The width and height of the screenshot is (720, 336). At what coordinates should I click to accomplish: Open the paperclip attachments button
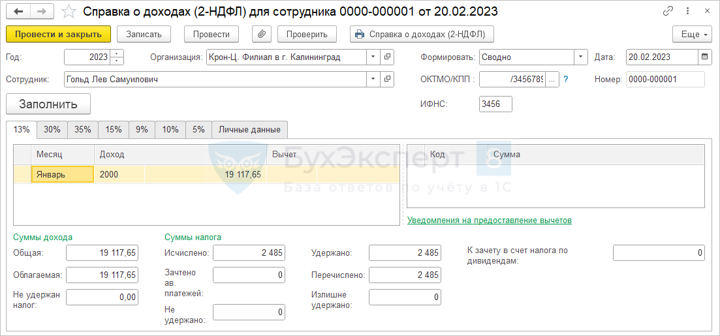pos(261,34)
